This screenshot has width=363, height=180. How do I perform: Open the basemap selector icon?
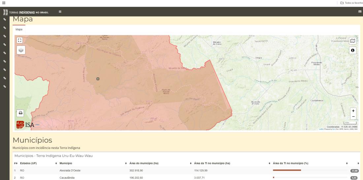click(353, 41)
